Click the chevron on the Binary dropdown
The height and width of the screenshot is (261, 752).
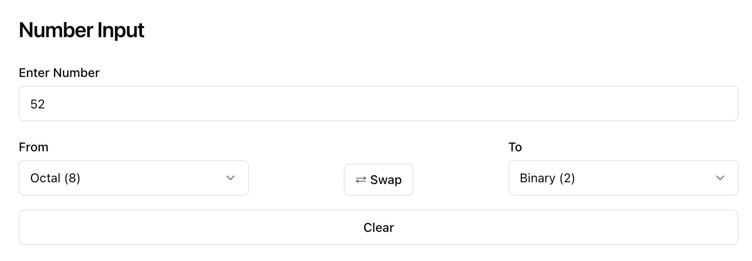(x=720, y=178)
